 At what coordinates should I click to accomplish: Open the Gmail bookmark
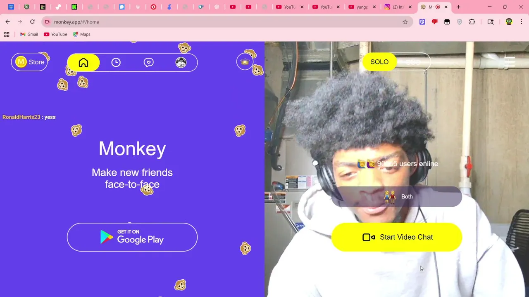tap(29, 34)
